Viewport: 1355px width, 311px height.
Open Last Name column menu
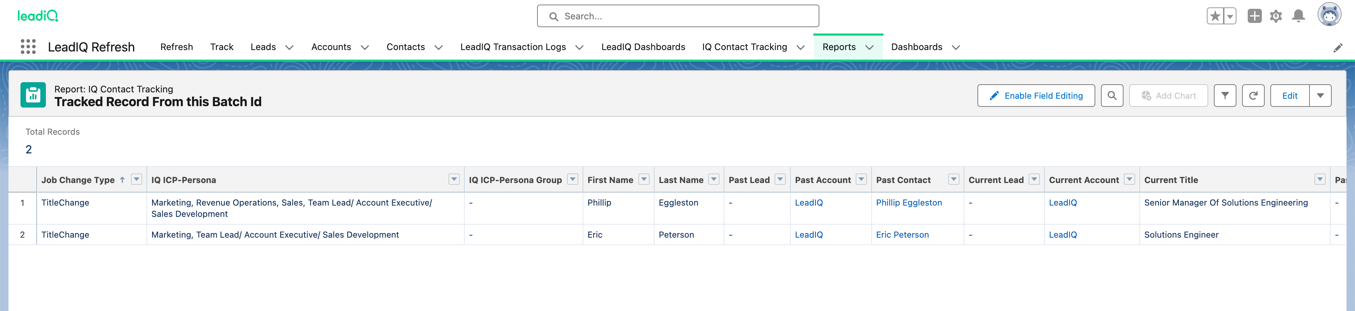[714, 180]
